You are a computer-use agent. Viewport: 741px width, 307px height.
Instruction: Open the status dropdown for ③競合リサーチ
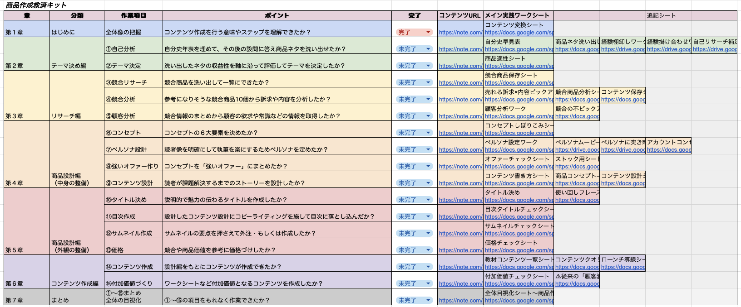pos(414,82)
